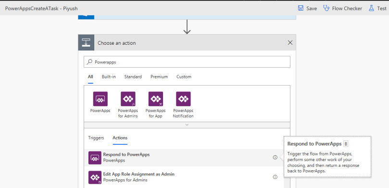
Task: Click flow title PowerAppsCreateATask - Piyush
Action: tap(41, 9)
